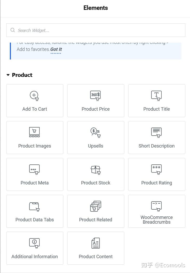Screen dimensions: 190x273
Task: Click the search magnifier icon
Action: [x=12, y=30]
